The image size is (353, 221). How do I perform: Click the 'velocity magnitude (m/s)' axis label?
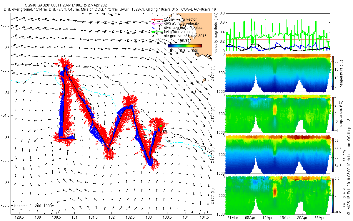[x=216, y=32]
